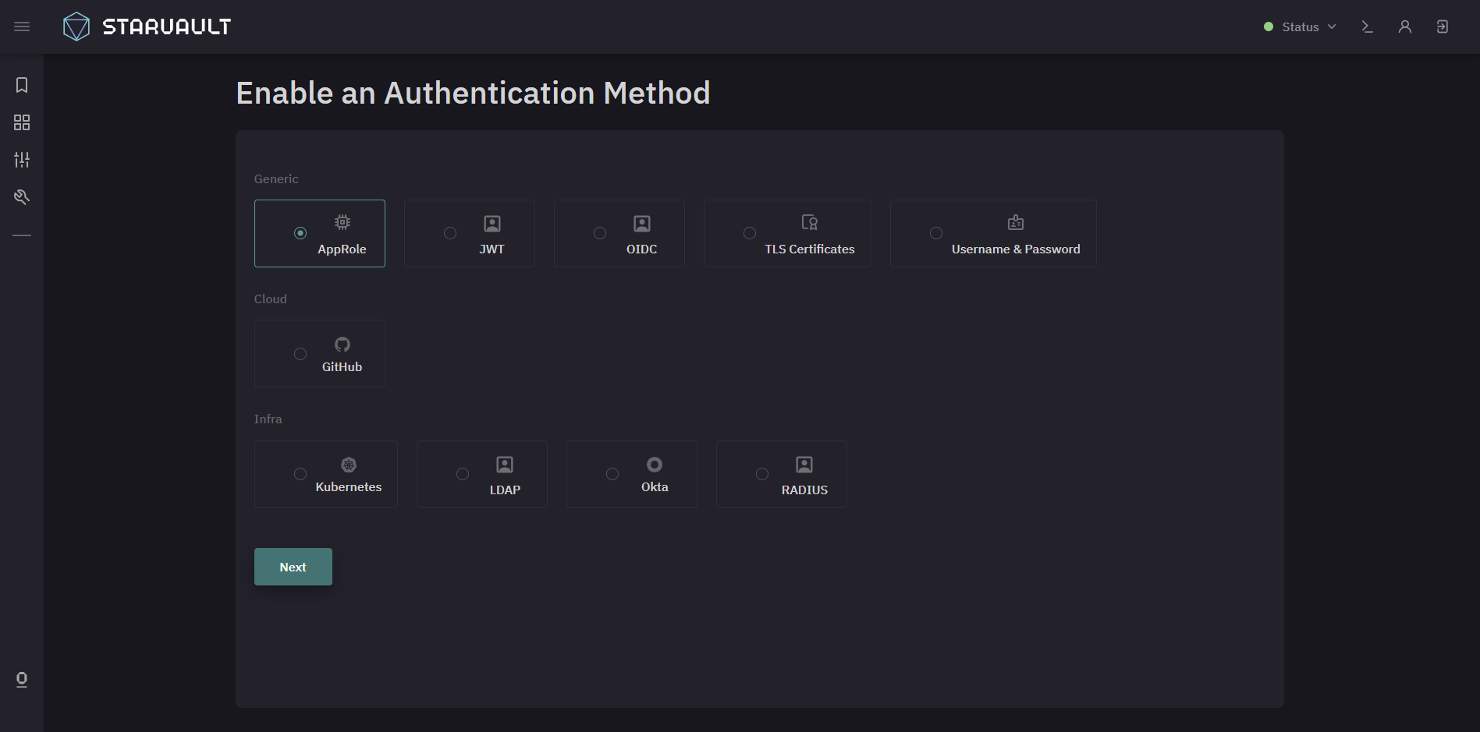Select the TLS Certificates radio button
Screen dimensions: 1480x732
750,233
